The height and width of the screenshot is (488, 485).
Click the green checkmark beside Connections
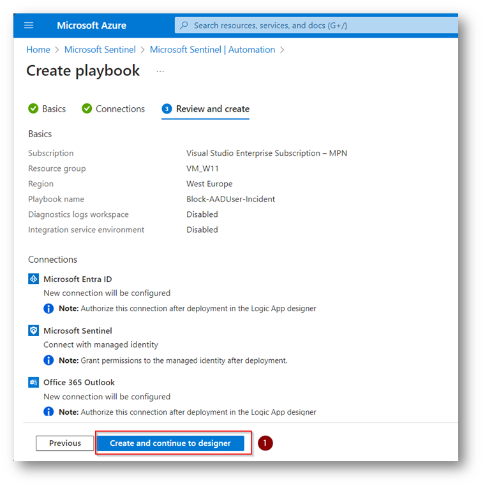[87, 108]
